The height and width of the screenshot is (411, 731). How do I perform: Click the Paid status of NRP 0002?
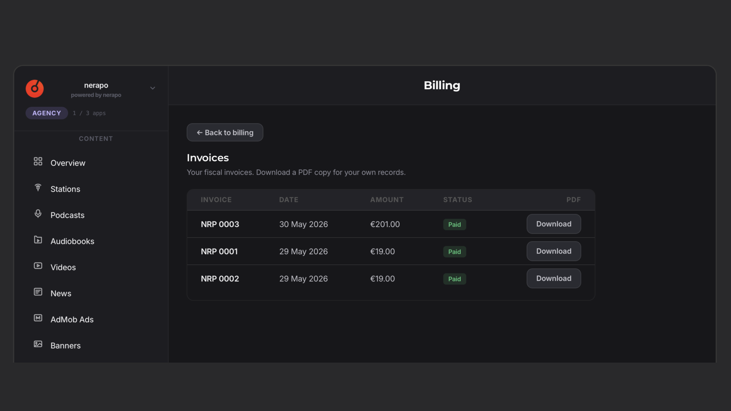click(455, 279)
